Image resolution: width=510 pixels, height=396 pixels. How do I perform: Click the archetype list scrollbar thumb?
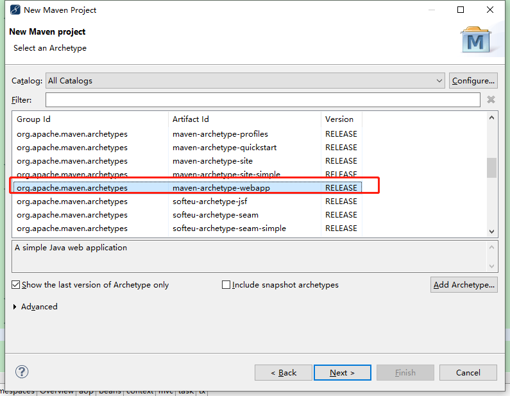pyautogui.click(x=491, y=168)
